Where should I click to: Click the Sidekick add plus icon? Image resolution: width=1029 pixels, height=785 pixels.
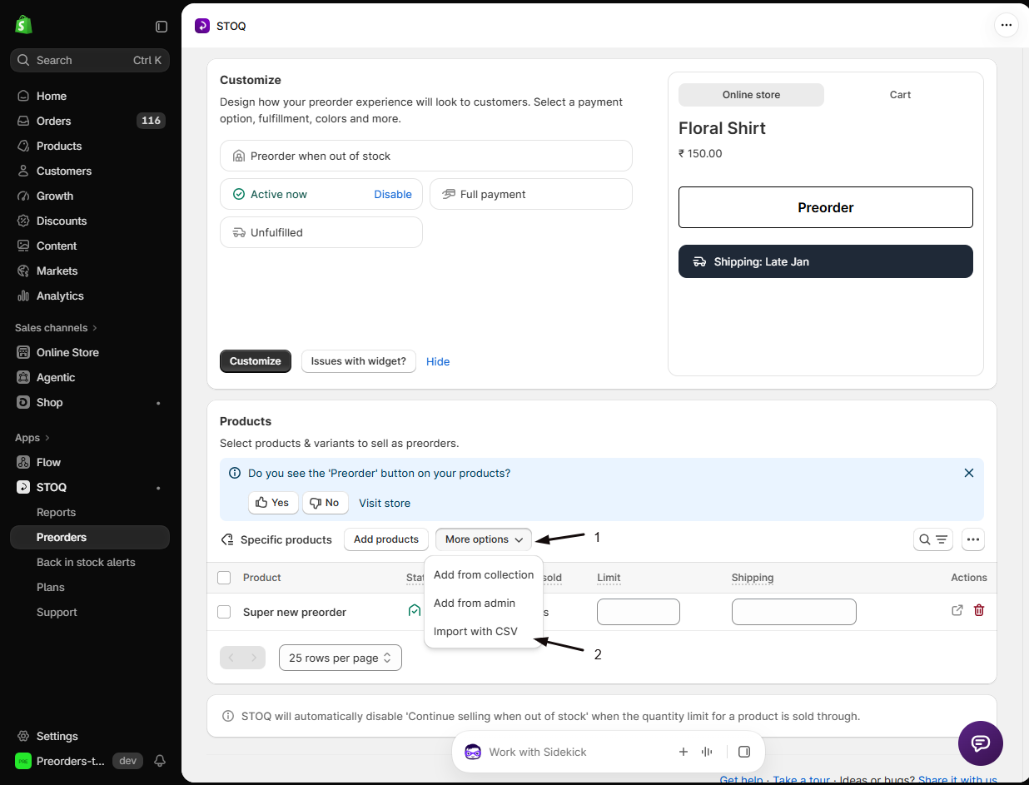(x=684, y=752)
